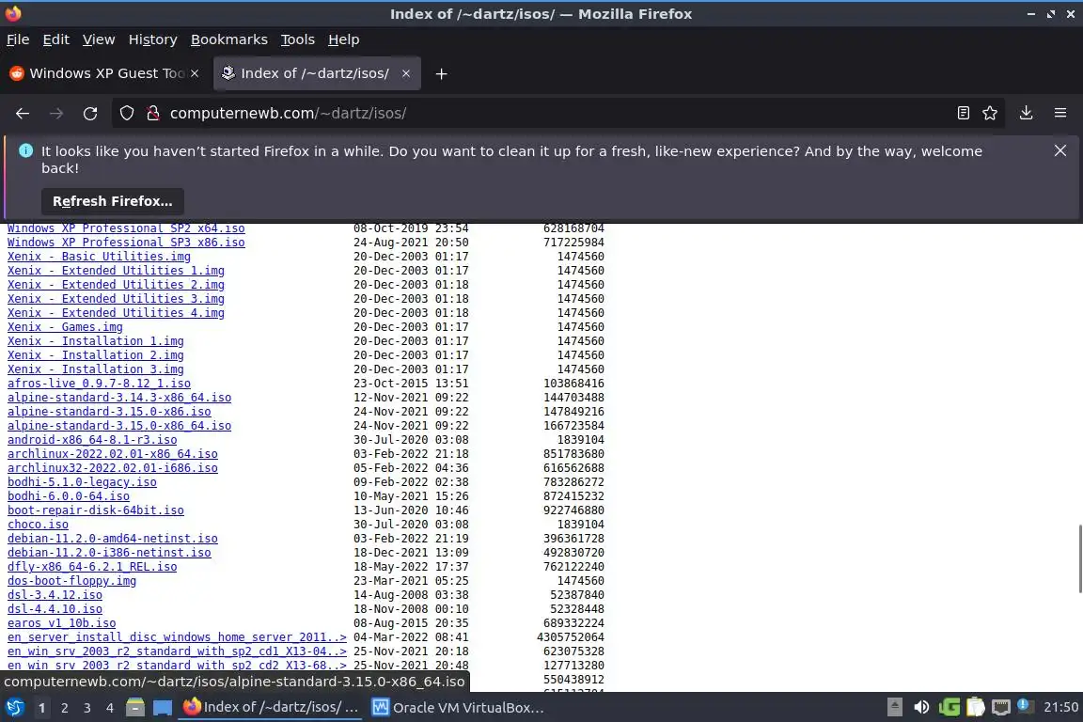The image size is (1083, 722).
Task: Open the network monitor tray icon
Action: 1001,708
